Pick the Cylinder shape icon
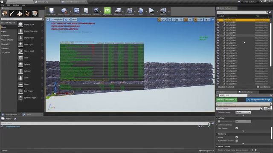Screen dimensions: 273x153 pyautogui.click(x=20, y=71)
